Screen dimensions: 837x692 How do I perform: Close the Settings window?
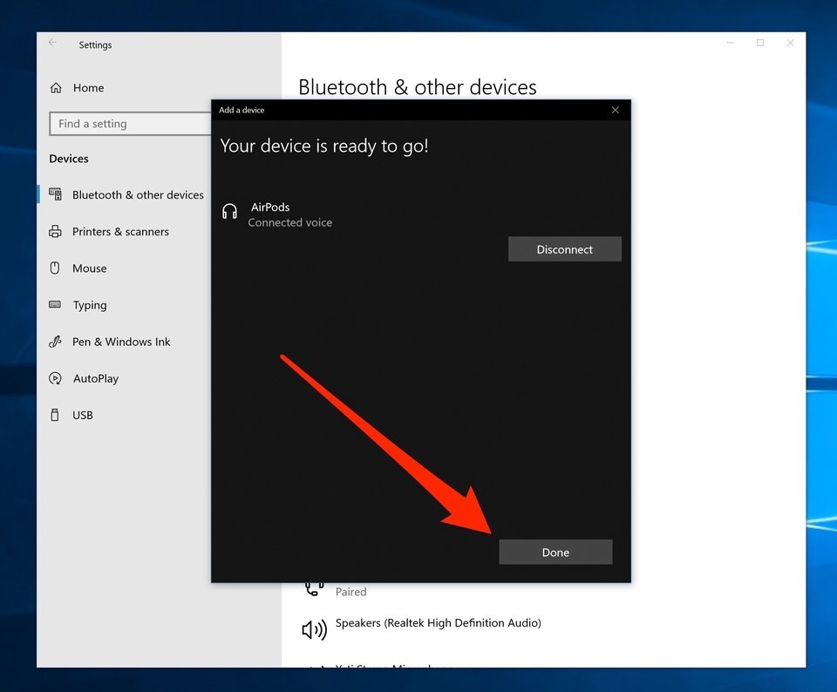(x=790, y=43)
